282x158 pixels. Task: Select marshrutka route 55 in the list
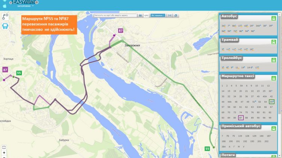tap(272, 102)
